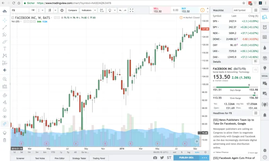The width and height of the screenshot is (269, 161).
Task: Select the measure ruler tool
Action: pos(5,86)
